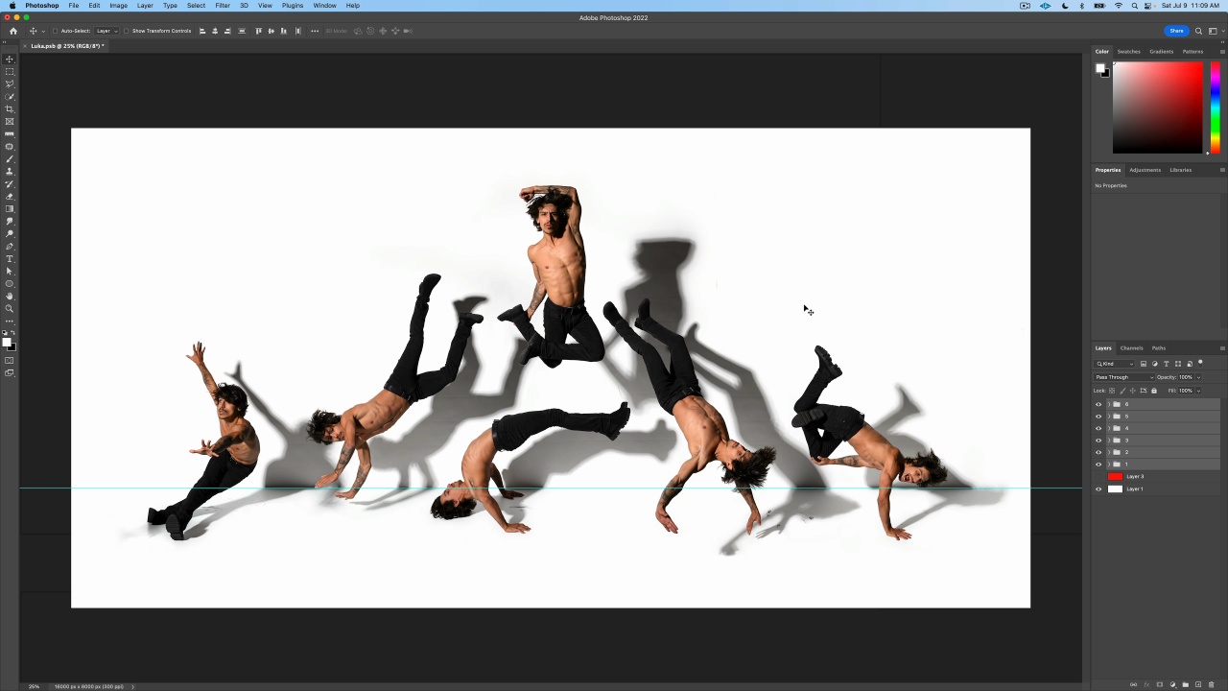Switch to the Gradients tab
The height and width of the screenshot is (691, 1228).
point(1161,52)
